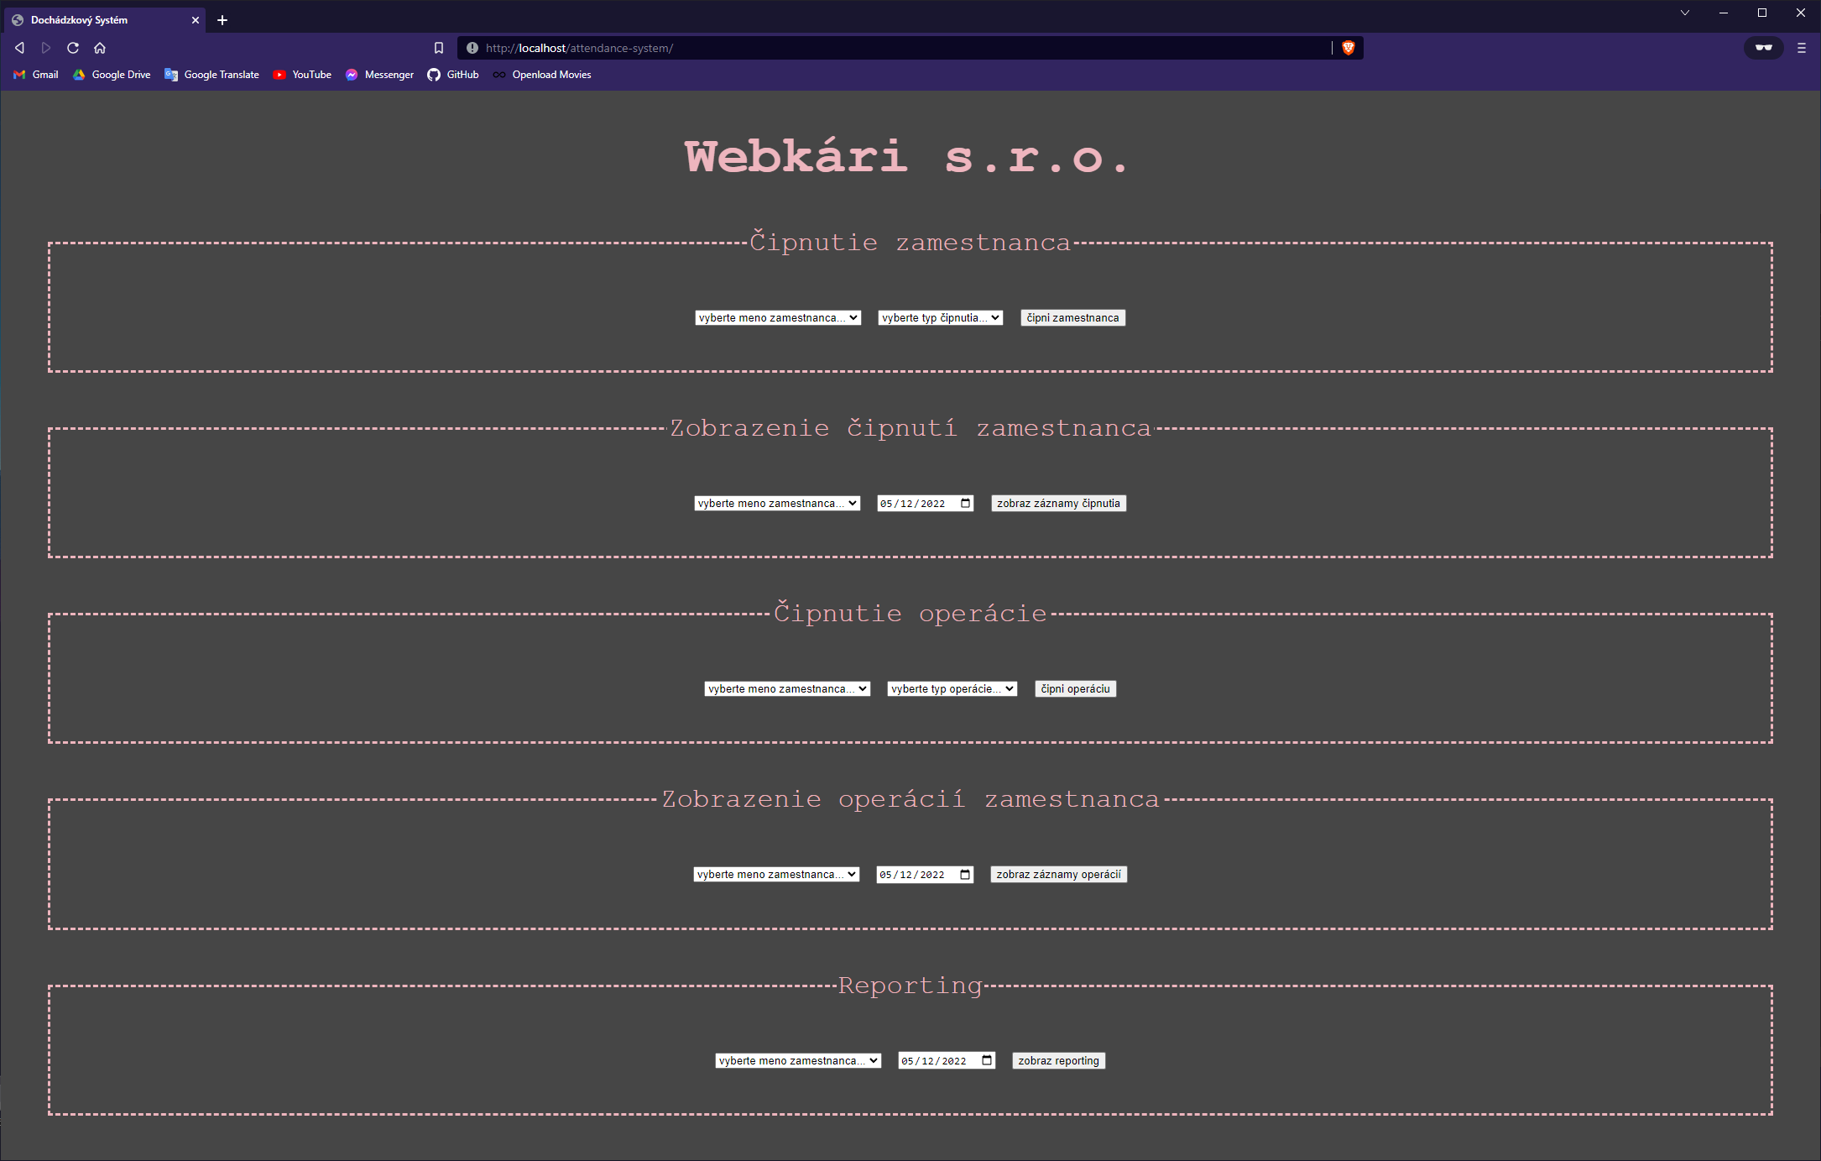Open Messenger from bookmarks bar
The height and width of the screenshot is (1161, 1821).
pyautogui.click(x=379, y=75)
